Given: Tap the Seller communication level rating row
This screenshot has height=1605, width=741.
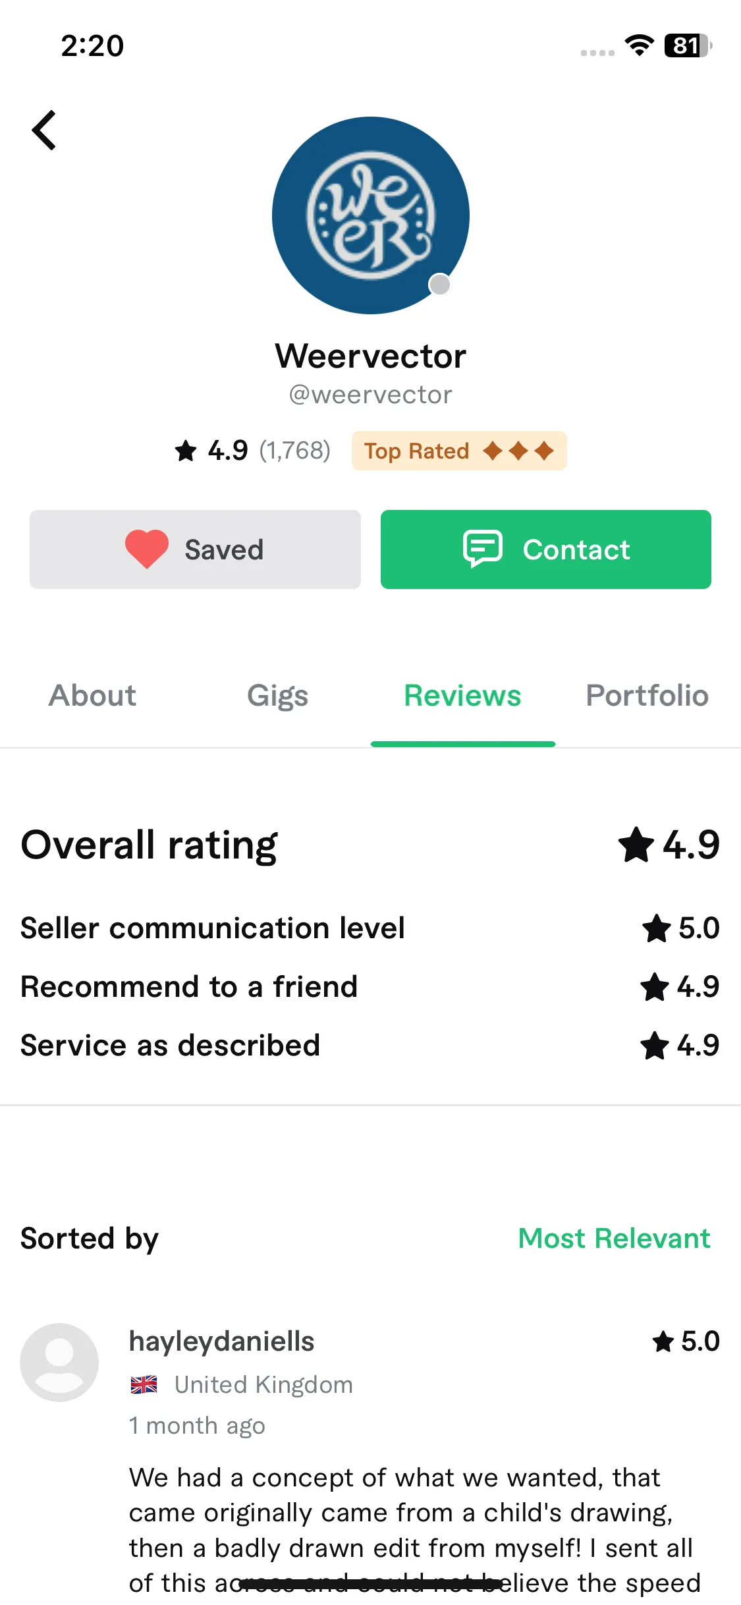Looking at the screenshot, I should [370, 928].
